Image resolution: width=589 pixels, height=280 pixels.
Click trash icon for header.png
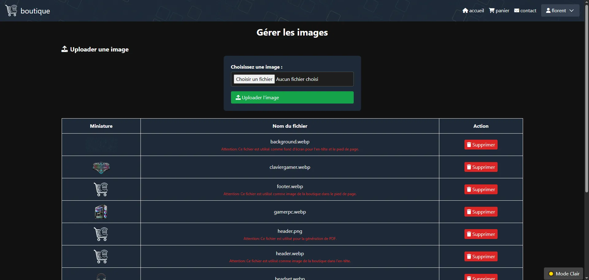(x=469, y=234)
